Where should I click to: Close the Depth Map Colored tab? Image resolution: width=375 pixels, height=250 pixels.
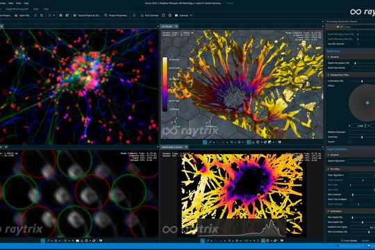pos(186,147)
